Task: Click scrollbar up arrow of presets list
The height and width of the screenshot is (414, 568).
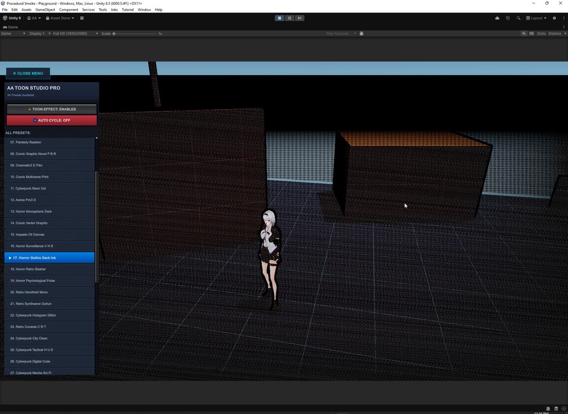Action: click(x=96, y=138)
